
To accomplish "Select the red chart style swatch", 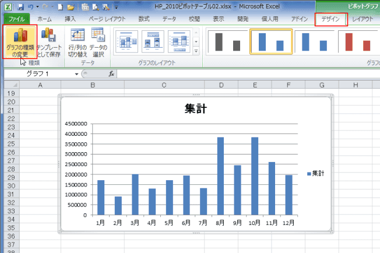I will tap(358, 42).
